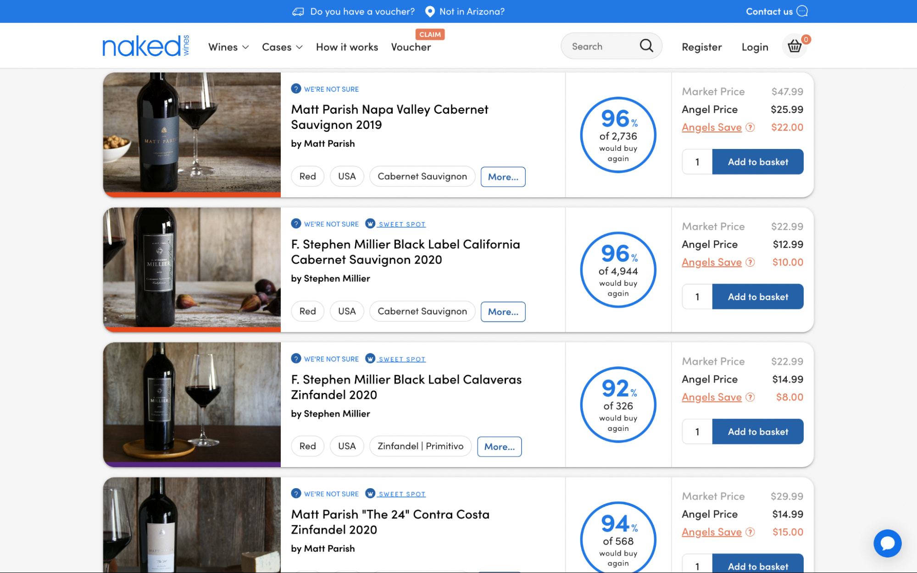Expand the Wines dropdown
The height and width of the screenshot is (573, 917).
228,47
